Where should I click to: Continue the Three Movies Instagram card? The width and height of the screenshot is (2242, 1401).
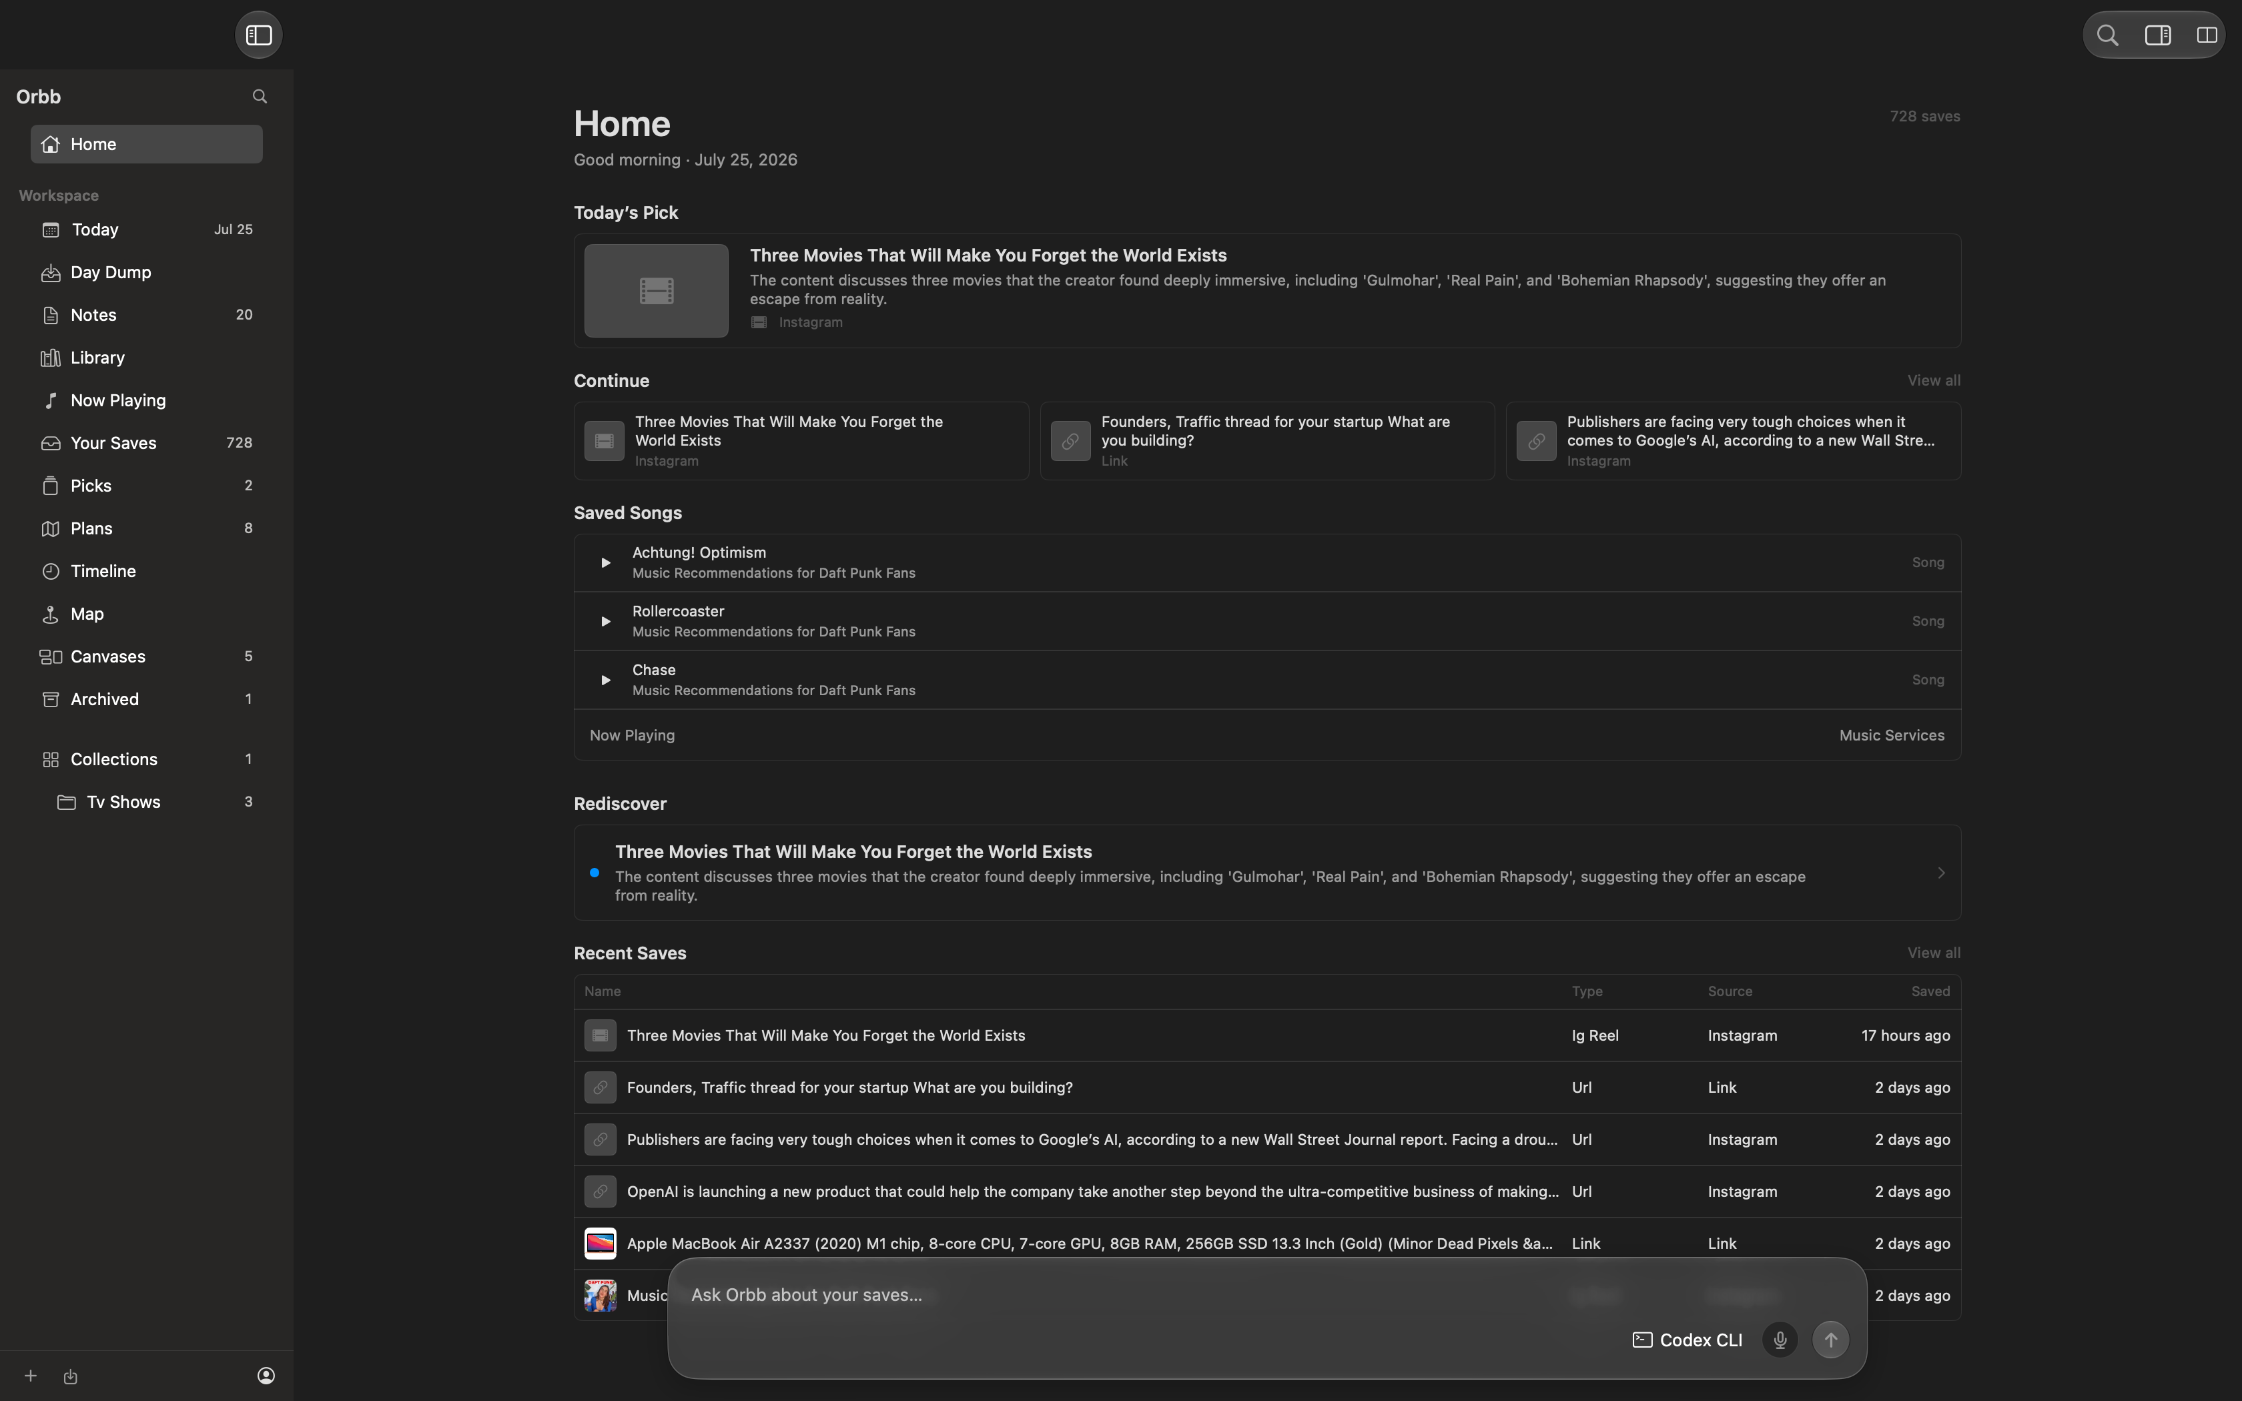coord(801,441)
